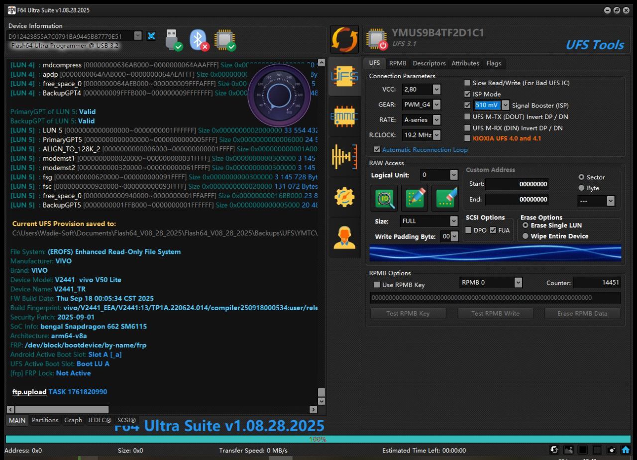
Task: Enable Slow Read/Write for bad UFS IC
Action: (467, 83)
